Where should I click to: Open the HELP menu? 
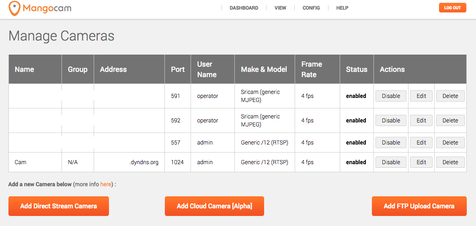342,8
